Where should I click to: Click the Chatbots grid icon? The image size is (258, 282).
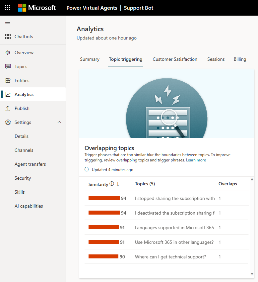(8, 37)
